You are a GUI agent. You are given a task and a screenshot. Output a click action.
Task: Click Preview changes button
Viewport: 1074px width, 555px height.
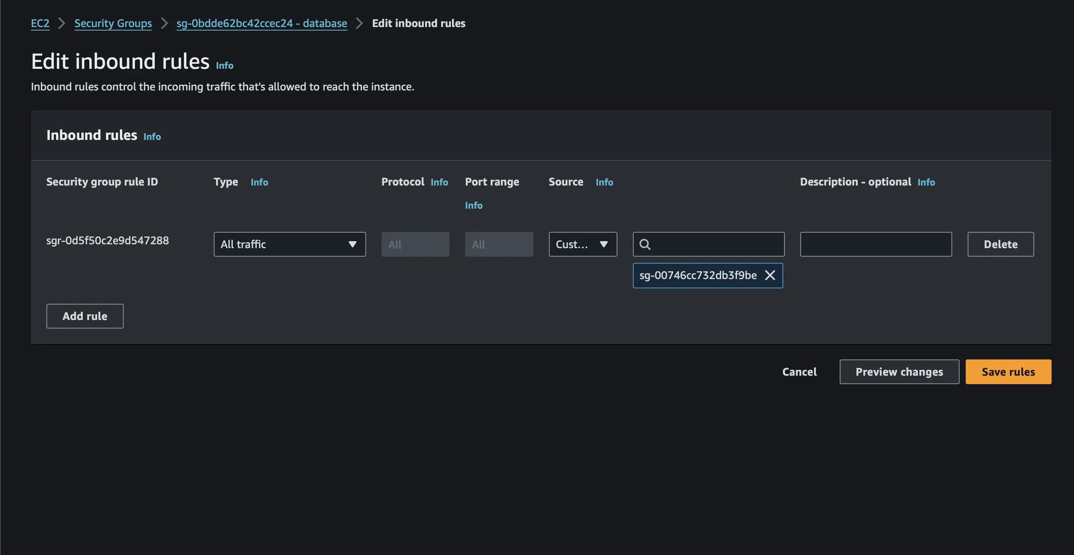pos(899,372)
